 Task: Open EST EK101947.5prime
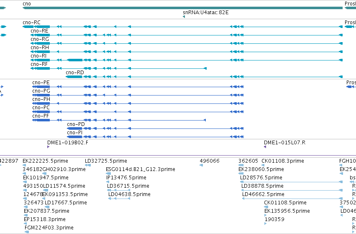tap(46, 178)
